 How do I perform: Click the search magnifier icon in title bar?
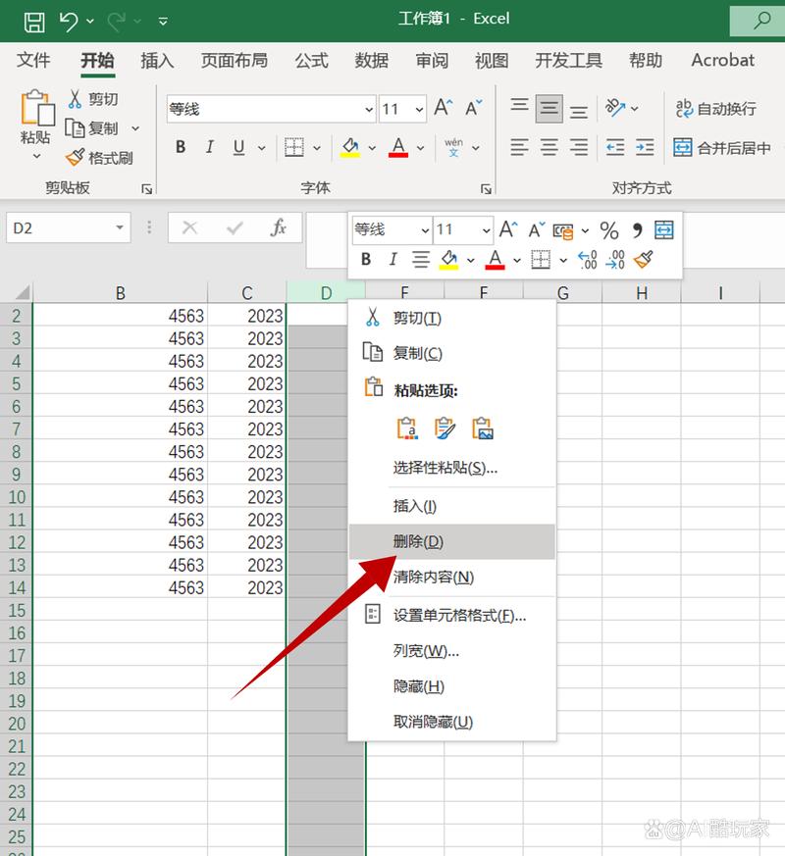tap(762, 20)
